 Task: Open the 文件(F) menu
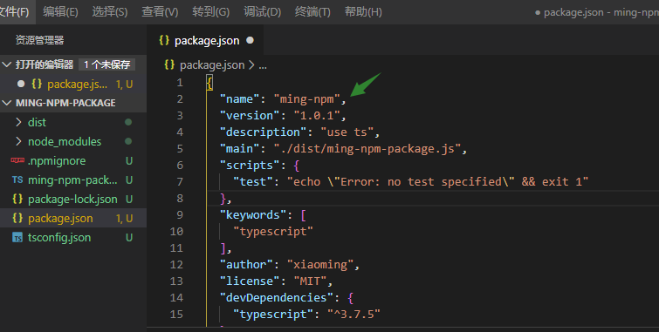(14, 11)
